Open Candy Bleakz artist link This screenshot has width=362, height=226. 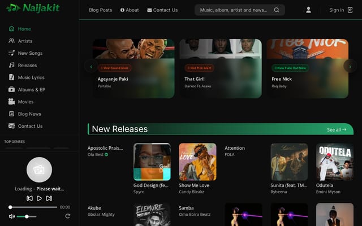(x=191, y=192)
